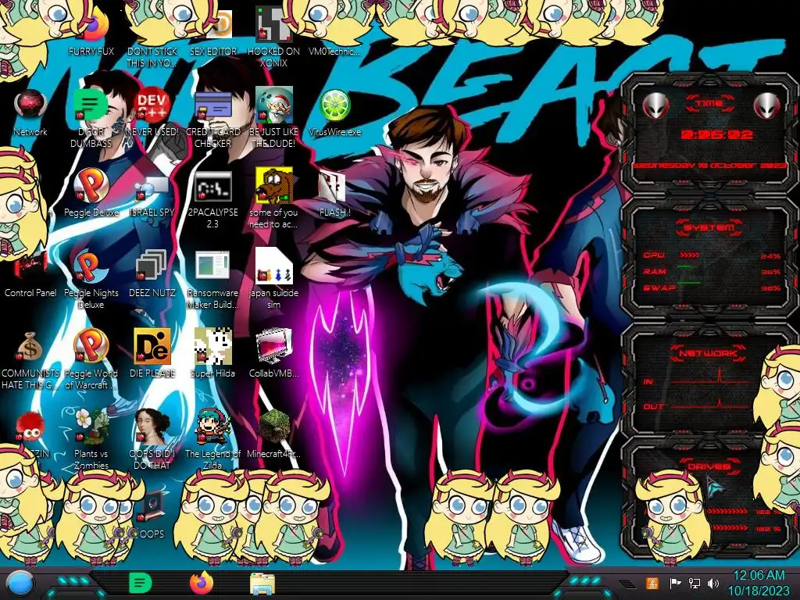Open the red fuzzy creature desktop icon
Viewport: 800px width, 600px height.
tap(30, 427)
